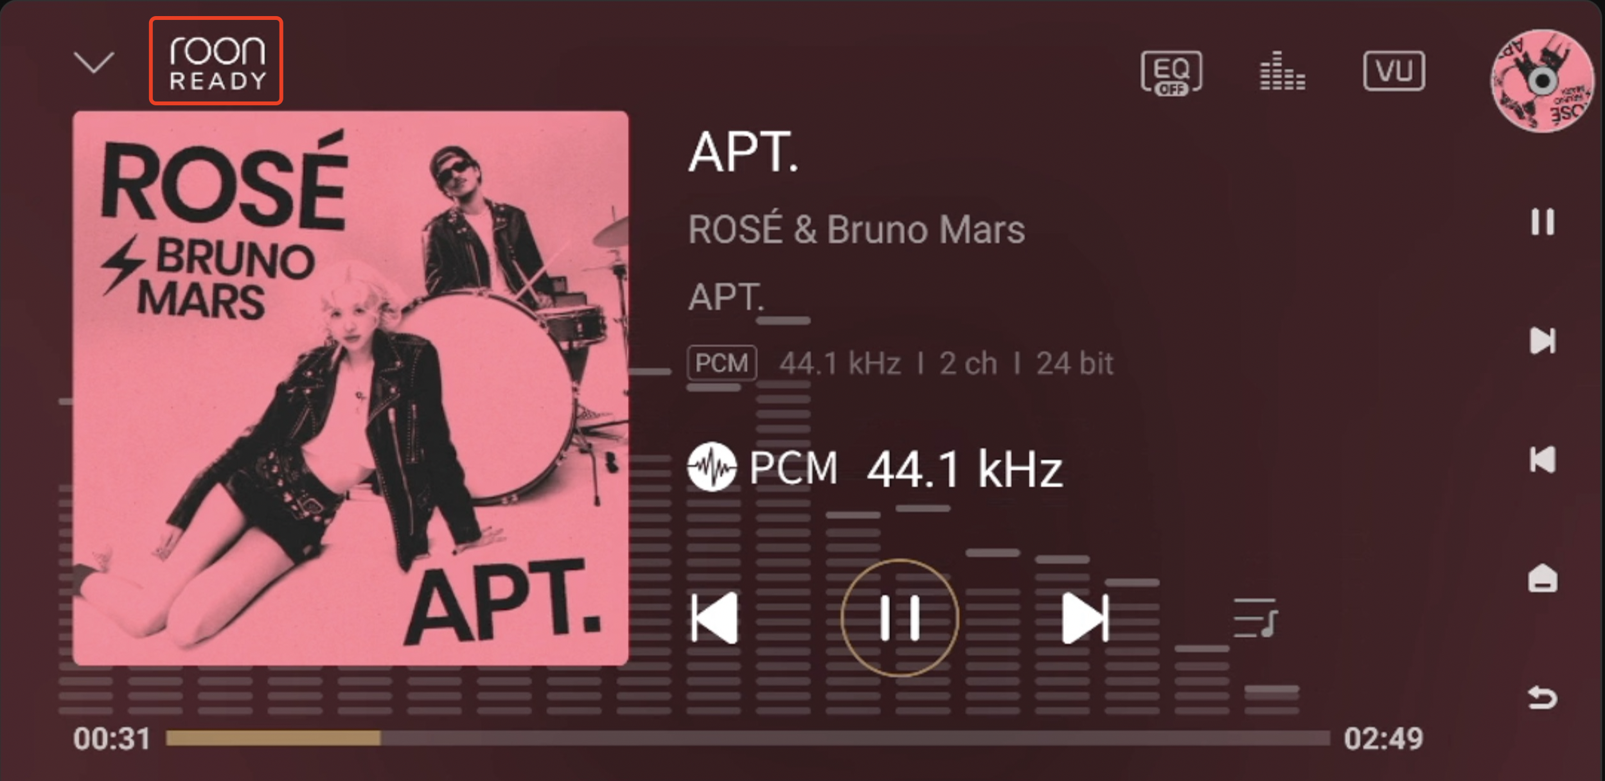Click the Roon Ready logo
The height and width of the screenshot is (781, 1605).
(217, 62)
